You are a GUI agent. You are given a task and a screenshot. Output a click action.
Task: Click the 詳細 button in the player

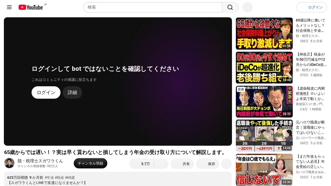72,92
